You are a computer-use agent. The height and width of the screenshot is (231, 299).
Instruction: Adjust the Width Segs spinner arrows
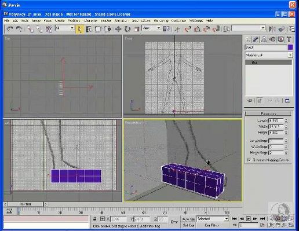pos(286,147)
